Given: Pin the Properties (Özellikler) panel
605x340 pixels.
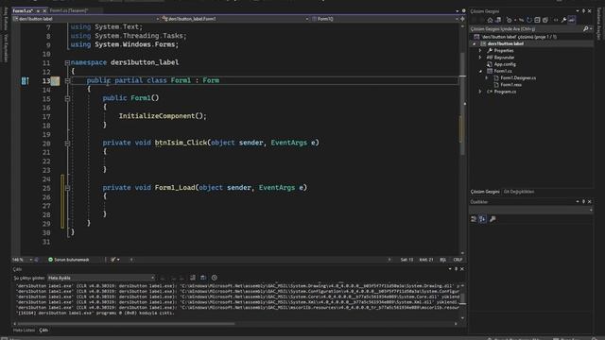Looking at the screenshot, I should 583,201.
